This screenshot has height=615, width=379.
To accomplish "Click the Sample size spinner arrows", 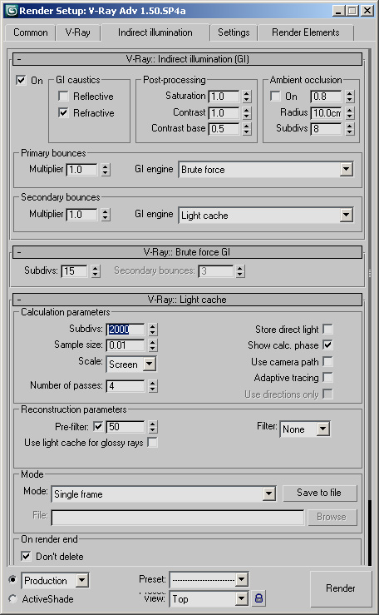I will pyautogui.click(x=153, y=345).
